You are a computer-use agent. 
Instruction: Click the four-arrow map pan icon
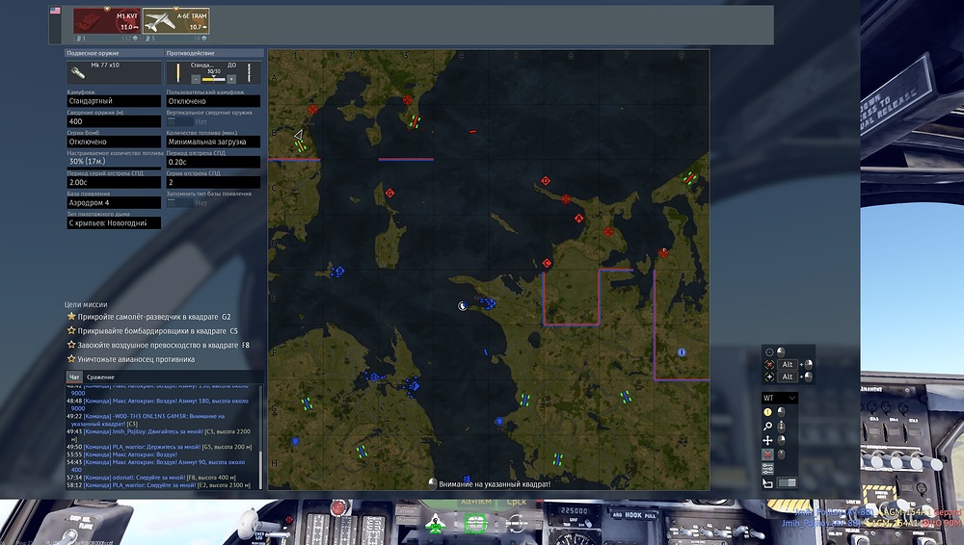click(767, 441)
